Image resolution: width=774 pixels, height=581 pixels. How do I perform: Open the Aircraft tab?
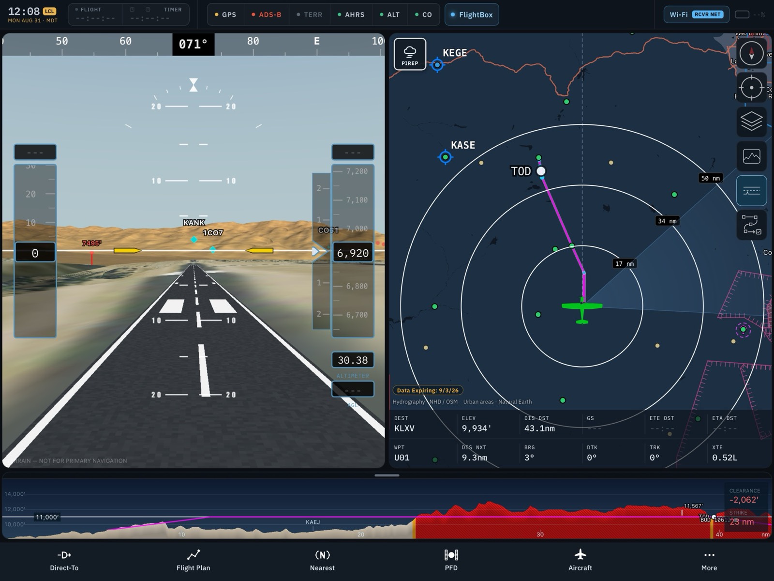pyautogui.click(x=580, y=561)
